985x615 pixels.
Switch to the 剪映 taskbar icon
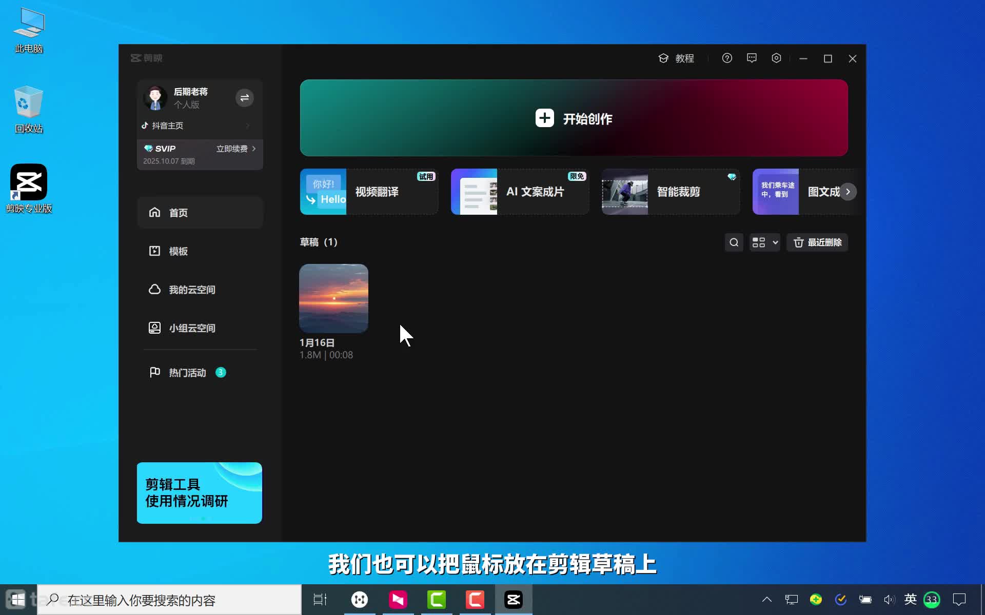pos(514,600)
